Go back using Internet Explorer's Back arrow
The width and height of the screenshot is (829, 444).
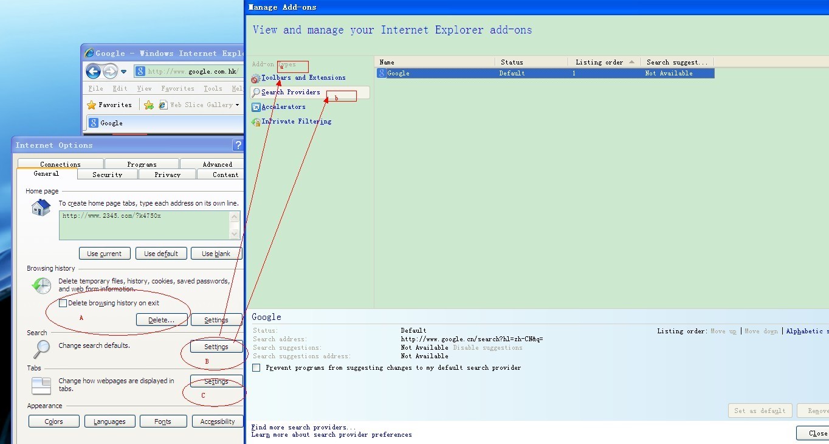click(93, 72)
